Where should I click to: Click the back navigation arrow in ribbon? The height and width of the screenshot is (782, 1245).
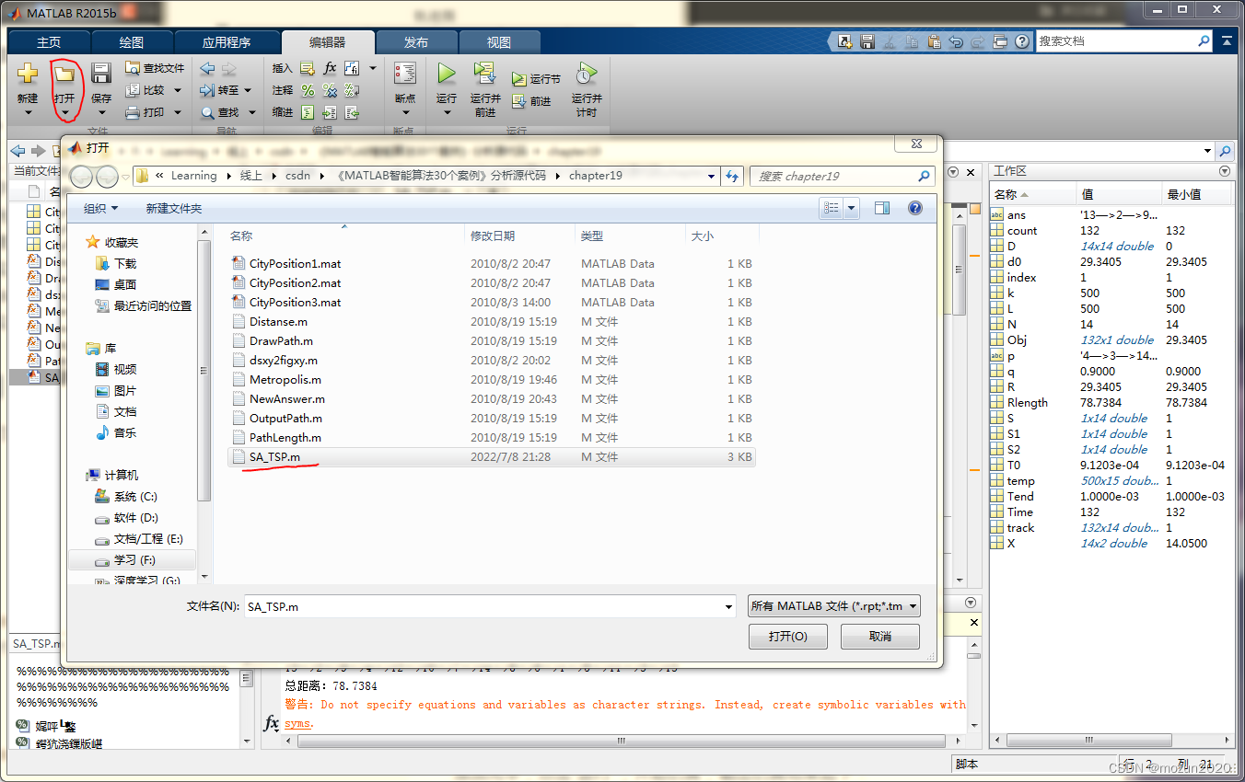point(207,68)
